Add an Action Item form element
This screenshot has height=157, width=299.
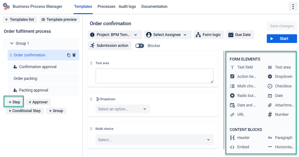coord(243,76)
